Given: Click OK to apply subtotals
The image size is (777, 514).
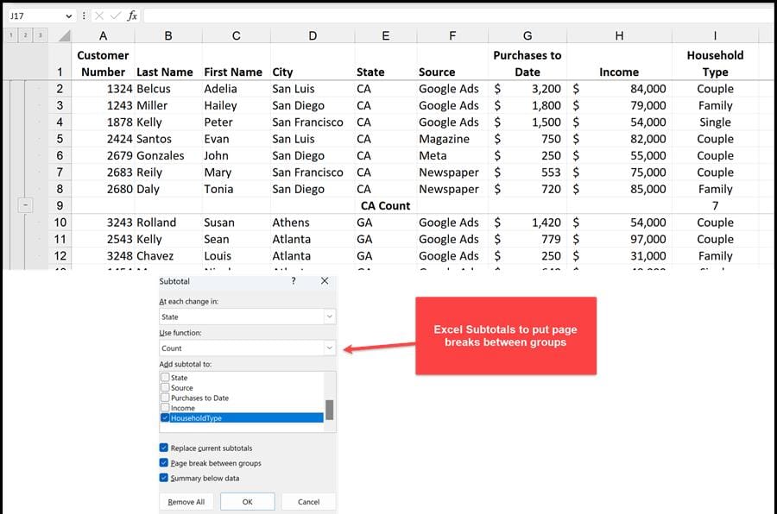Looking at the screenshot, I should point(247,500).
